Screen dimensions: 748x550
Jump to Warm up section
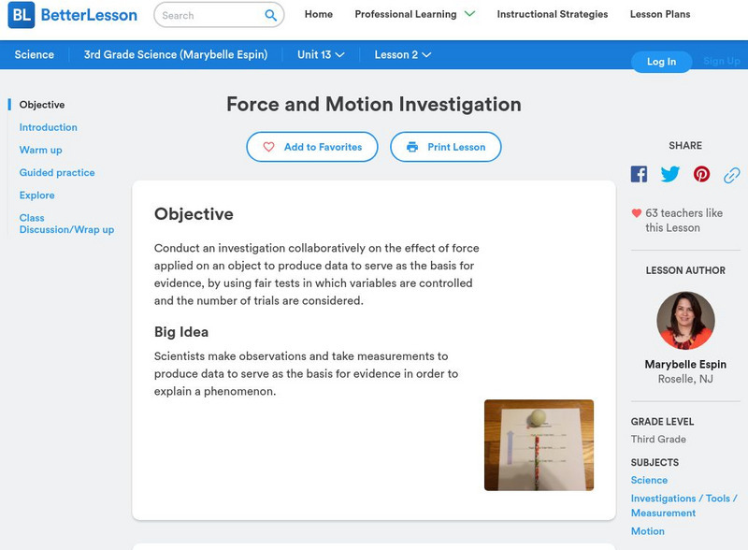point(40,150)
